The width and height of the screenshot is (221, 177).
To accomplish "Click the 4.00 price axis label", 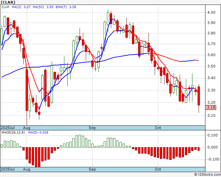I will click(211, 13).
